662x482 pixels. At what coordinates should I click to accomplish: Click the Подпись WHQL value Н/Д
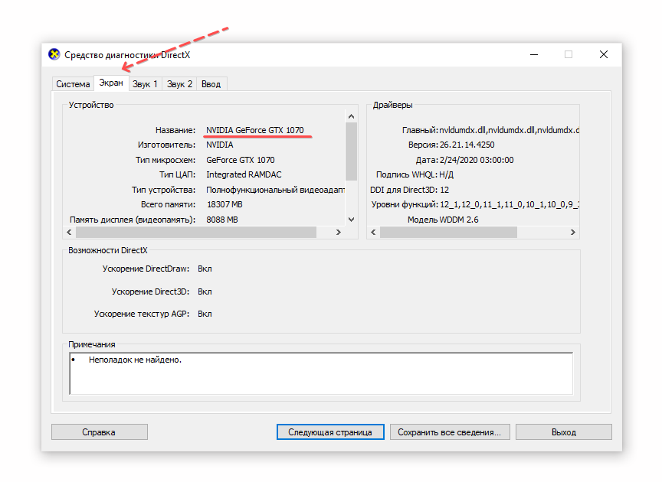pos(446,174)
